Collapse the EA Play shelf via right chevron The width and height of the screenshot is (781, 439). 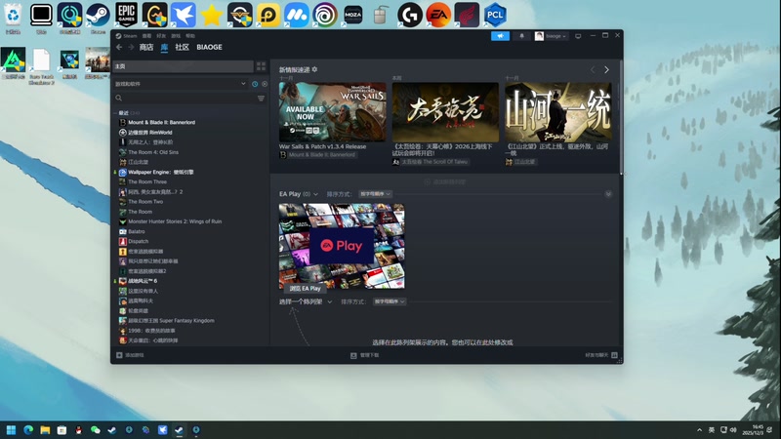[608, 194]
